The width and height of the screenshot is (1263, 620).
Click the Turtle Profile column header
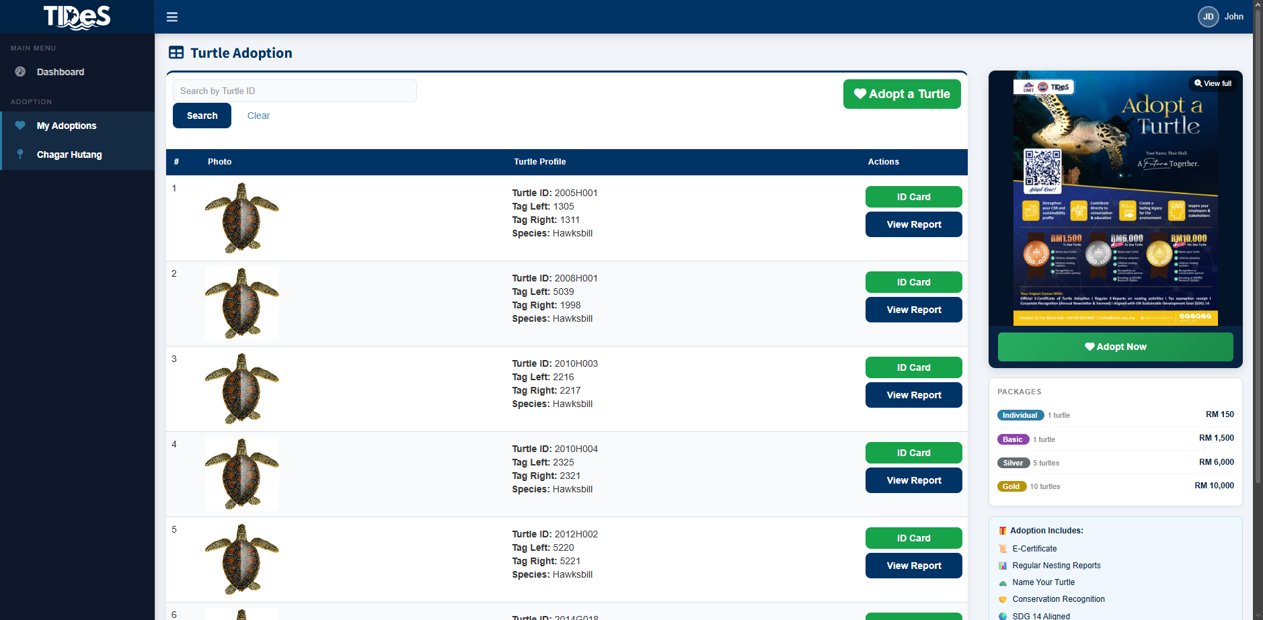[x=539, y=162]
